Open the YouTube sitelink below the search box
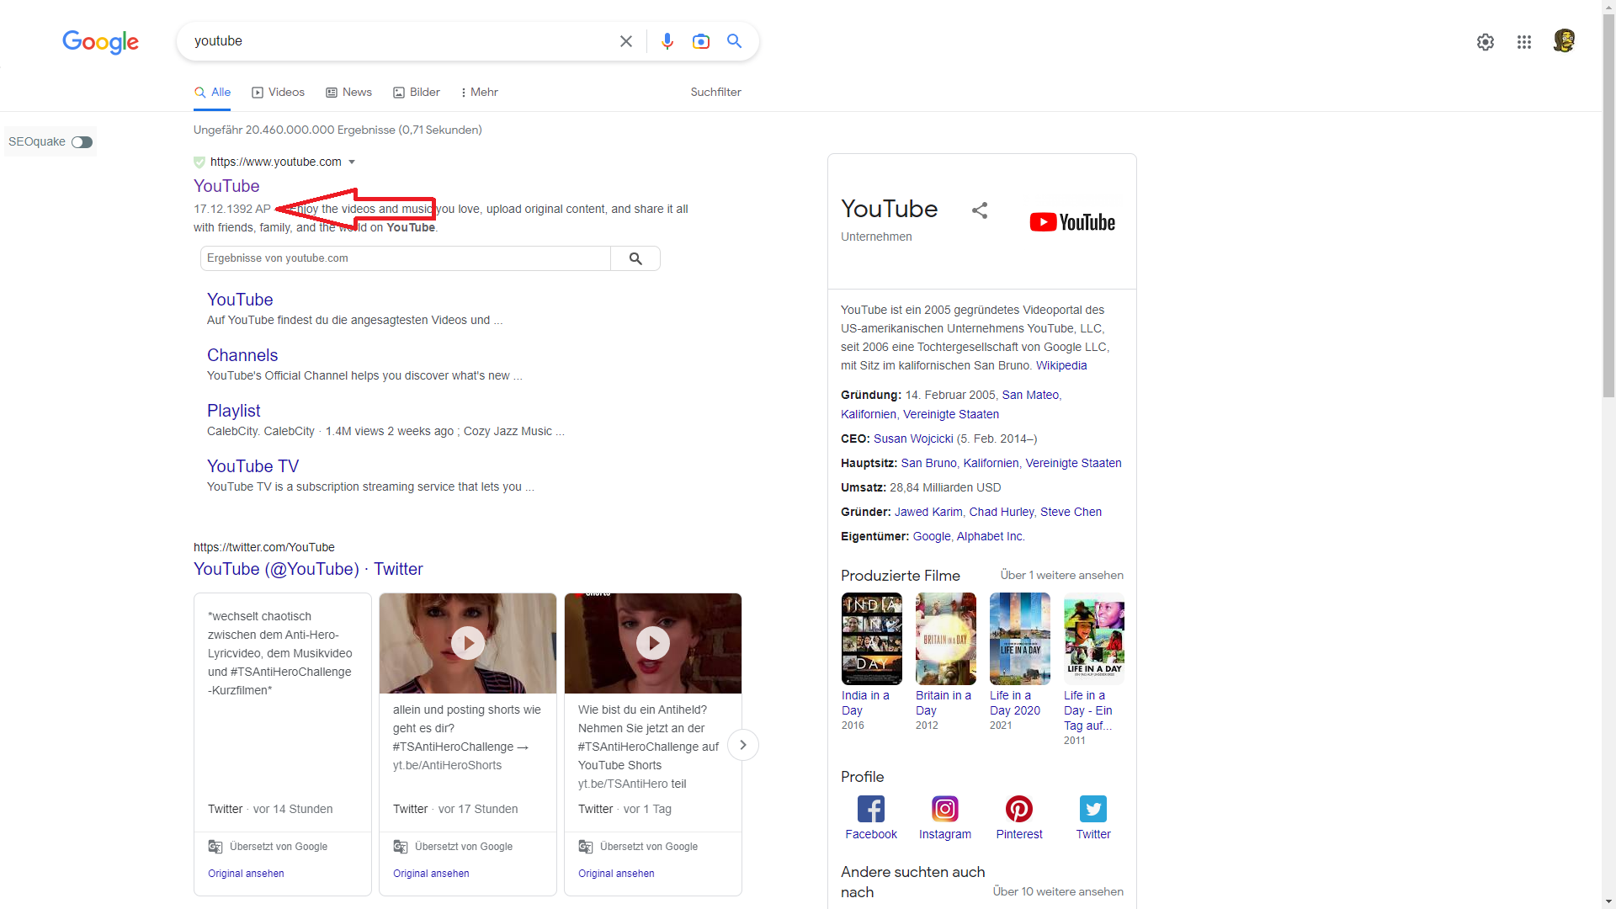This screenshot has width=1616, height=909. 240,300
